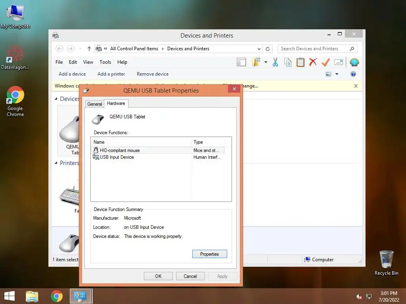Viewport: 406px width, 304px height.
Task: Open recent locations dropdown arrow
Action: click(x=80, y=49)
